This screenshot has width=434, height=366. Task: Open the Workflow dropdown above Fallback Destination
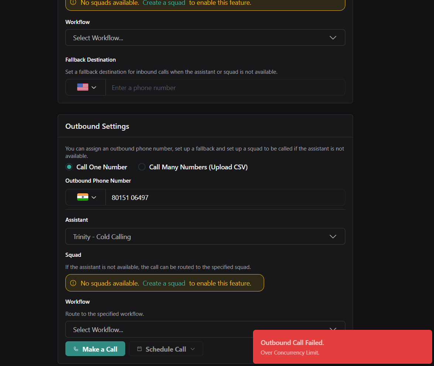coord(205,38)
